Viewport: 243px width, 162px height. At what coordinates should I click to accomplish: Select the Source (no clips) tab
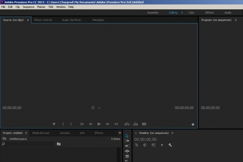click(x=13, y=20)
